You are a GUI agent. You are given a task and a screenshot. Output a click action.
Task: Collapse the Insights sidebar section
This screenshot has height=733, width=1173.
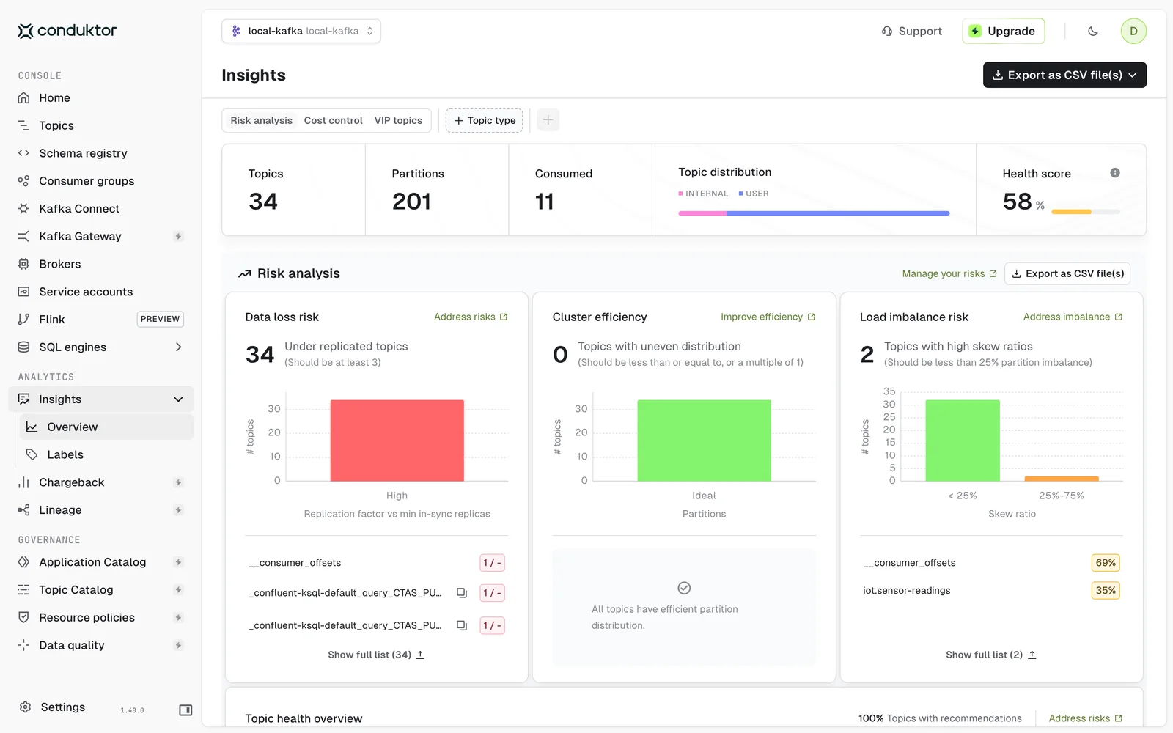[178, 399]
